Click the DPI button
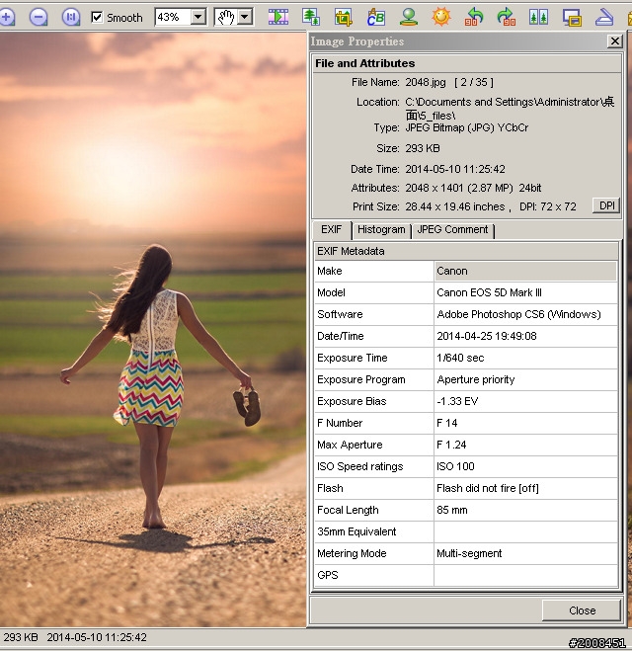 point(606,205)
